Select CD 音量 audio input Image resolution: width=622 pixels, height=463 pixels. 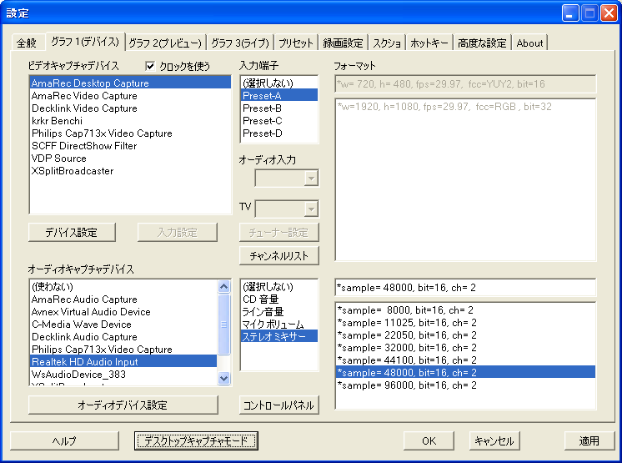279,299
